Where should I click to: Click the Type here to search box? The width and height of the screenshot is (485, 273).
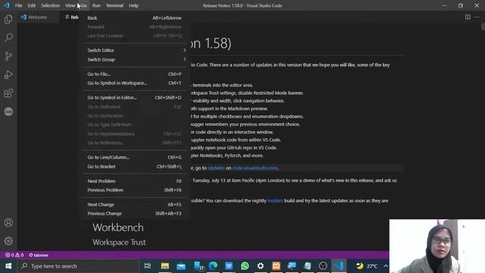point(78,266)
